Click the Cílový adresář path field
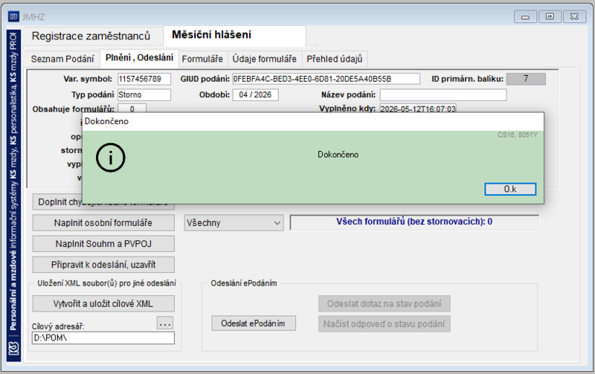This screenshot has width=595, height=374. coord(103,338)
